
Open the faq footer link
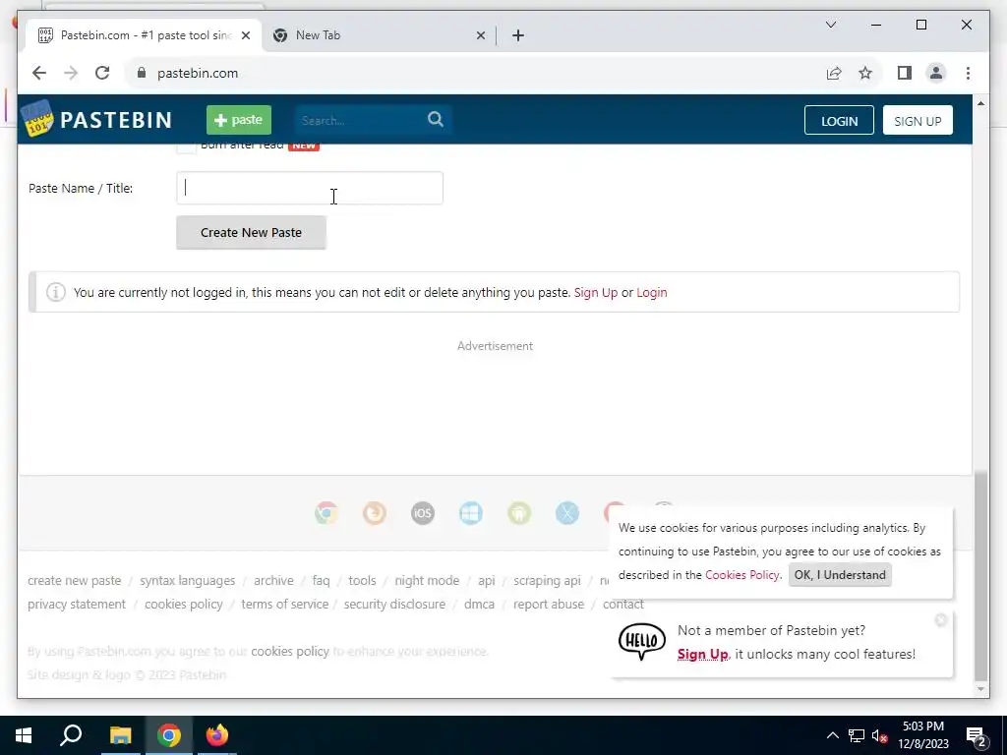322,580
